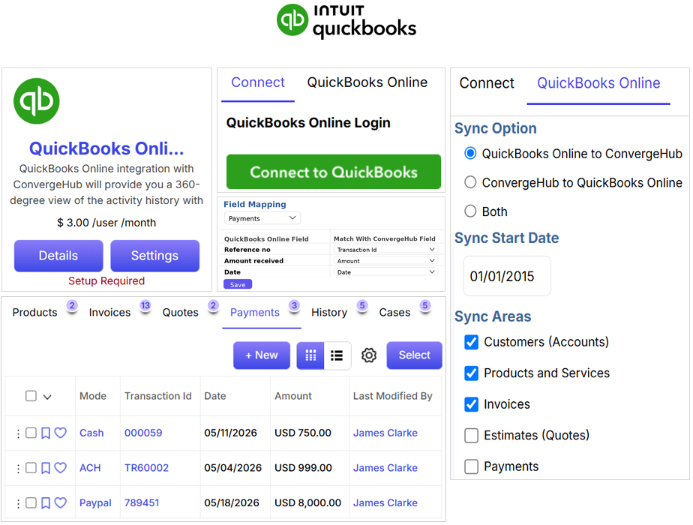693x525 pixels.
Task: Click the QuickBooks logo in the app card
Action: coord(36,101)
